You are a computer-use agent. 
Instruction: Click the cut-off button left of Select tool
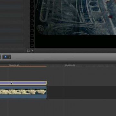pyautogui.click(x=0, y=57)
